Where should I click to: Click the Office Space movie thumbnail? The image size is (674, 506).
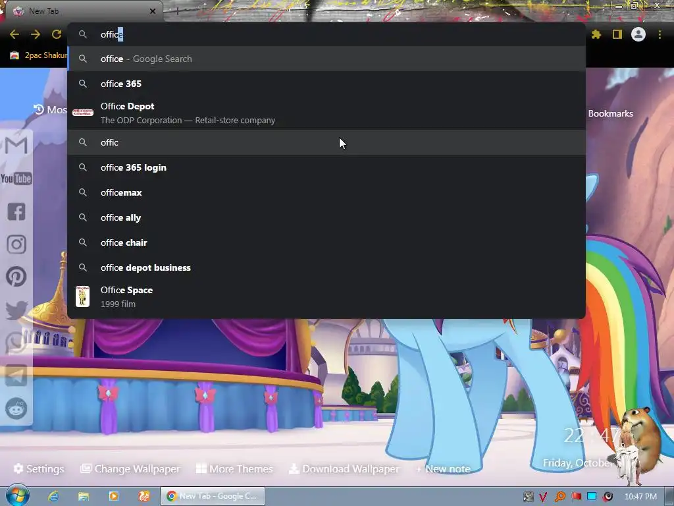82,296
